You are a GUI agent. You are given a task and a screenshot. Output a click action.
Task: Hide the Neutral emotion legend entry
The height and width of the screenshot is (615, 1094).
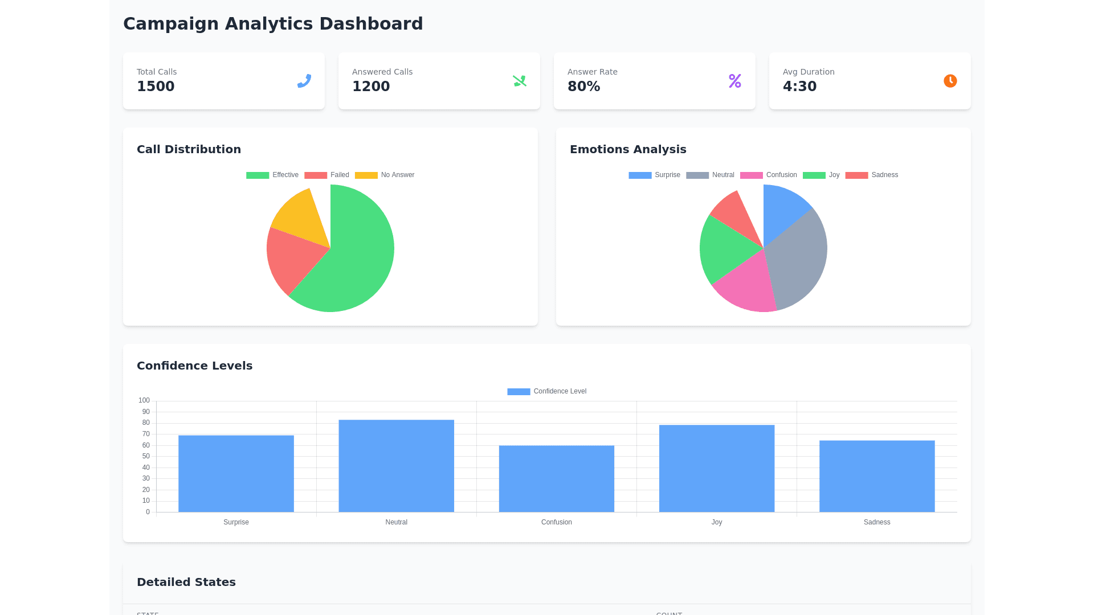click(710, 175)
